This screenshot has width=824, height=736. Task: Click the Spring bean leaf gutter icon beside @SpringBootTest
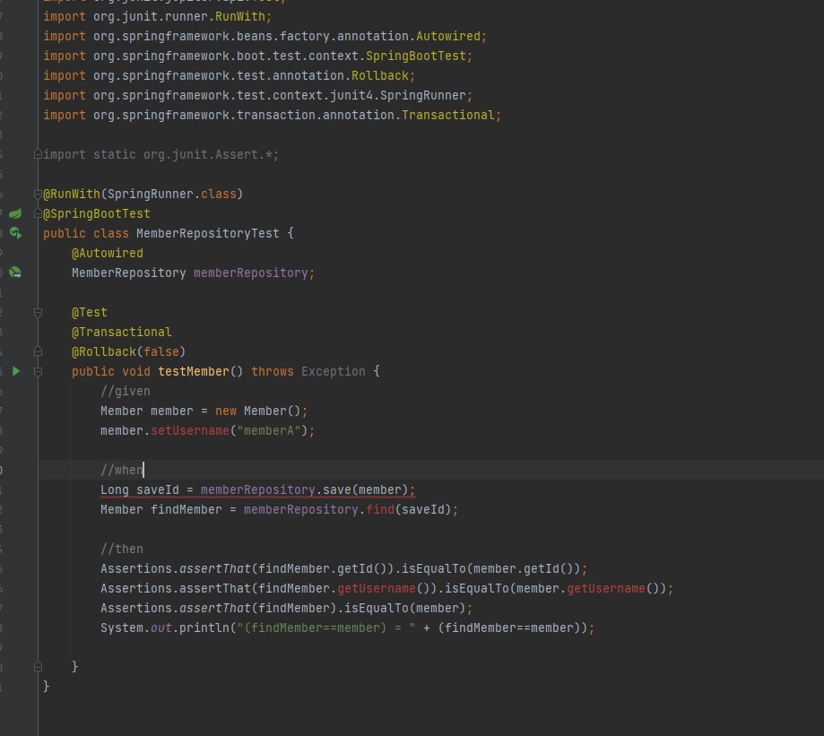15,213
